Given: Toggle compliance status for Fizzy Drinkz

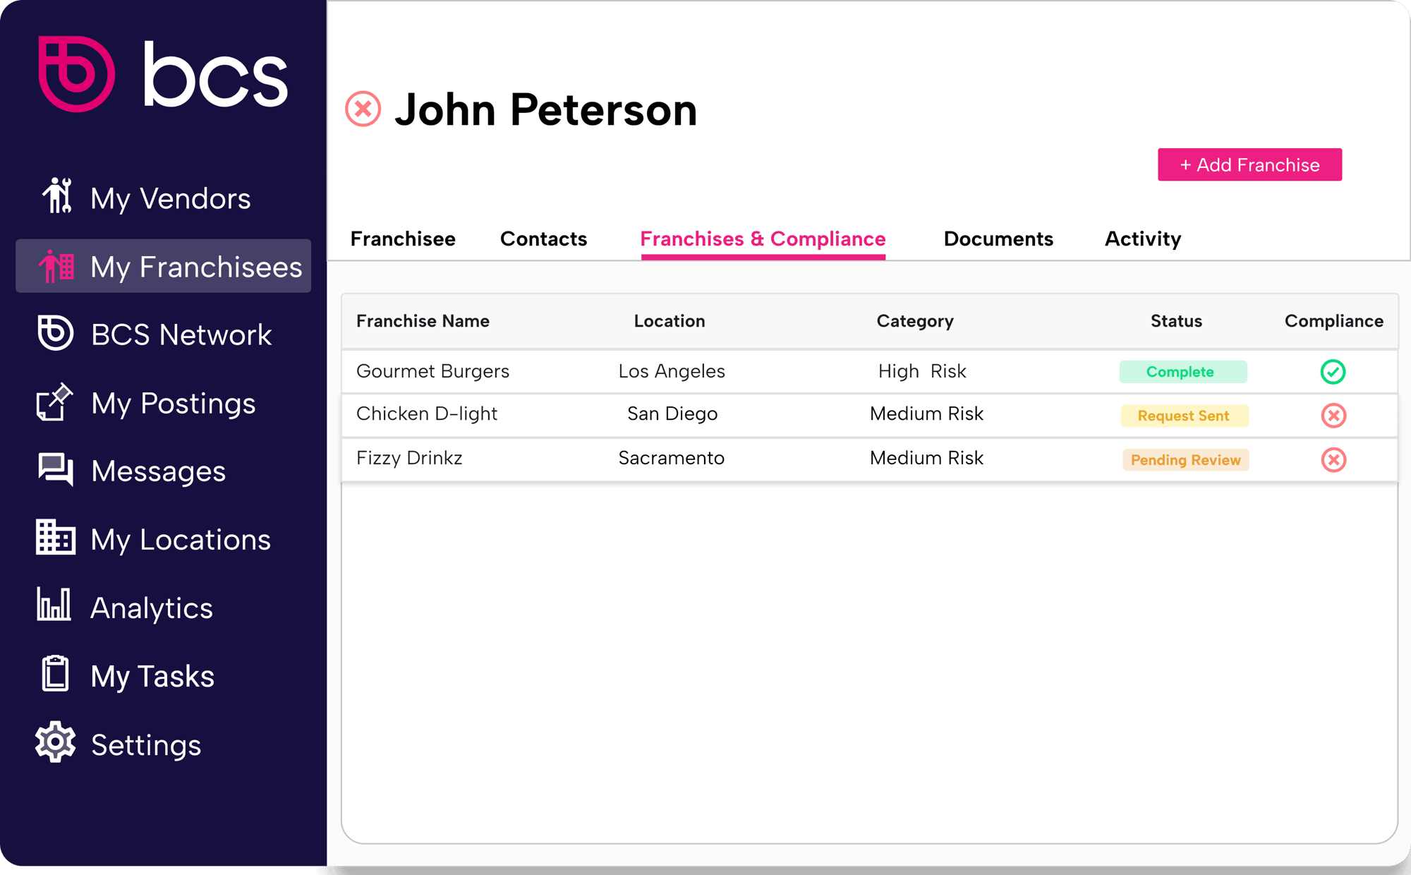Looking at the screenshot, I should [x=1333, y=459].
